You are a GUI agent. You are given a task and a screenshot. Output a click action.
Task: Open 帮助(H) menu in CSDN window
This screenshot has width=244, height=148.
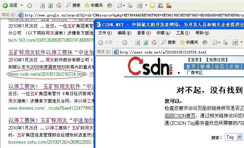(202, 33)
